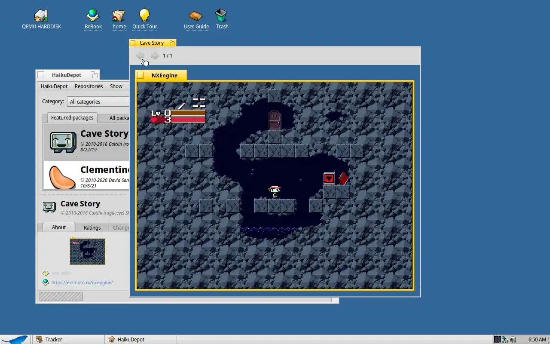
Task: Click the Cave Story package icon in featured list
Action: (63, 142)
